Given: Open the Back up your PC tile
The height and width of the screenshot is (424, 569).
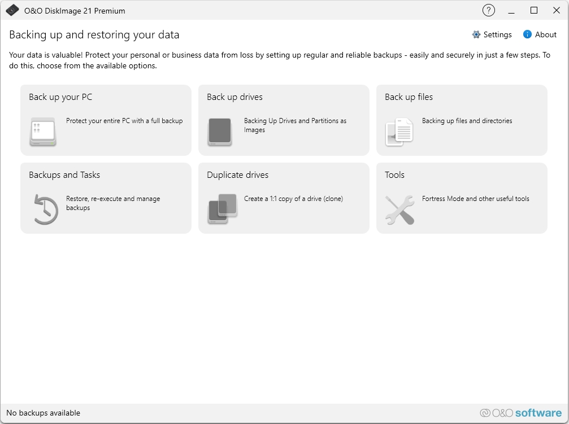Looking at the screenshot, I should tap(106, 120).
